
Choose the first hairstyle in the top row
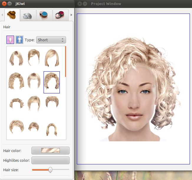tap(16, 58)
